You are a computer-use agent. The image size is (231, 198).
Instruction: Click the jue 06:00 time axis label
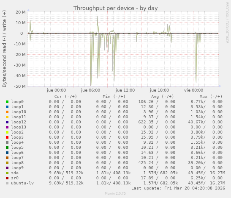click(x=91, y=90)
